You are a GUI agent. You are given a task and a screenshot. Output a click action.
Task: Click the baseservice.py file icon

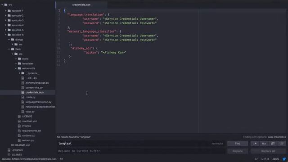coord(23,88)
